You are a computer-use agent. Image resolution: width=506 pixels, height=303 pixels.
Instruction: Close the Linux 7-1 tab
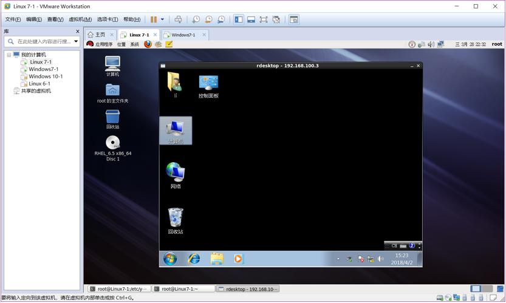[156, 35]
